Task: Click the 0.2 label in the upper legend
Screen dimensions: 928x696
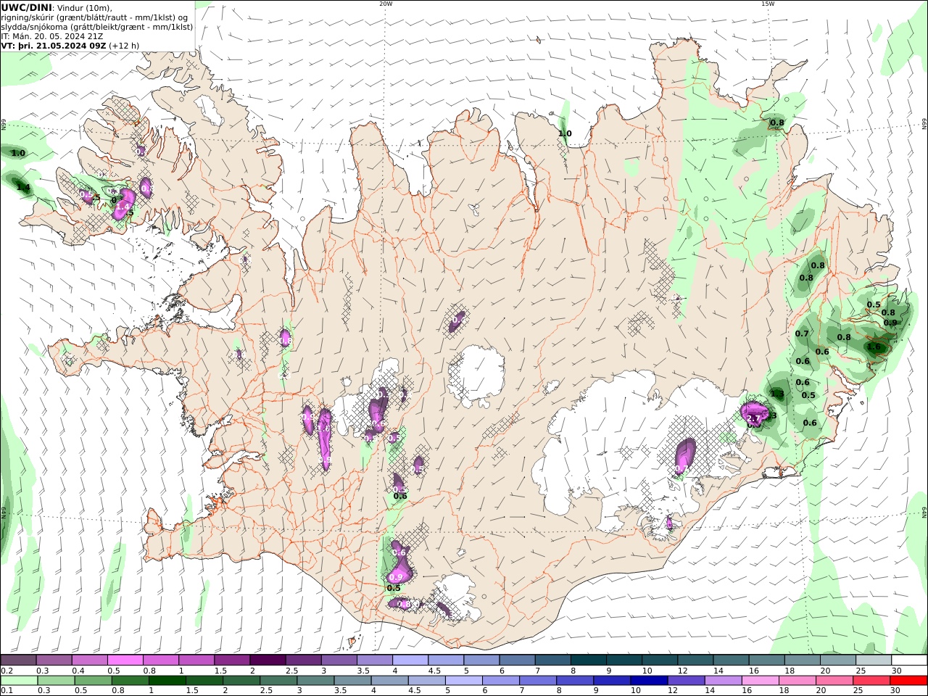Action: coord(7,671)
